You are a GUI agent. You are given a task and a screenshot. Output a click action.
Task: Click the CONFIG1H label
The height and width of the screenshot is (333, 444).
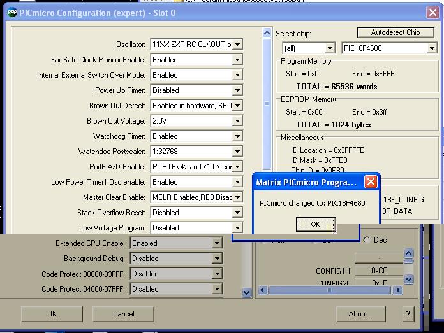point(333,271)
